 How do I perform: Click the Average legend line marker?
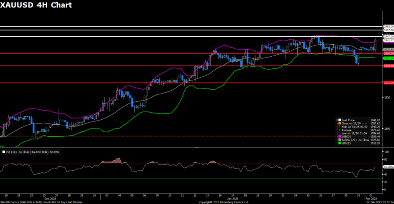[340, 130]
